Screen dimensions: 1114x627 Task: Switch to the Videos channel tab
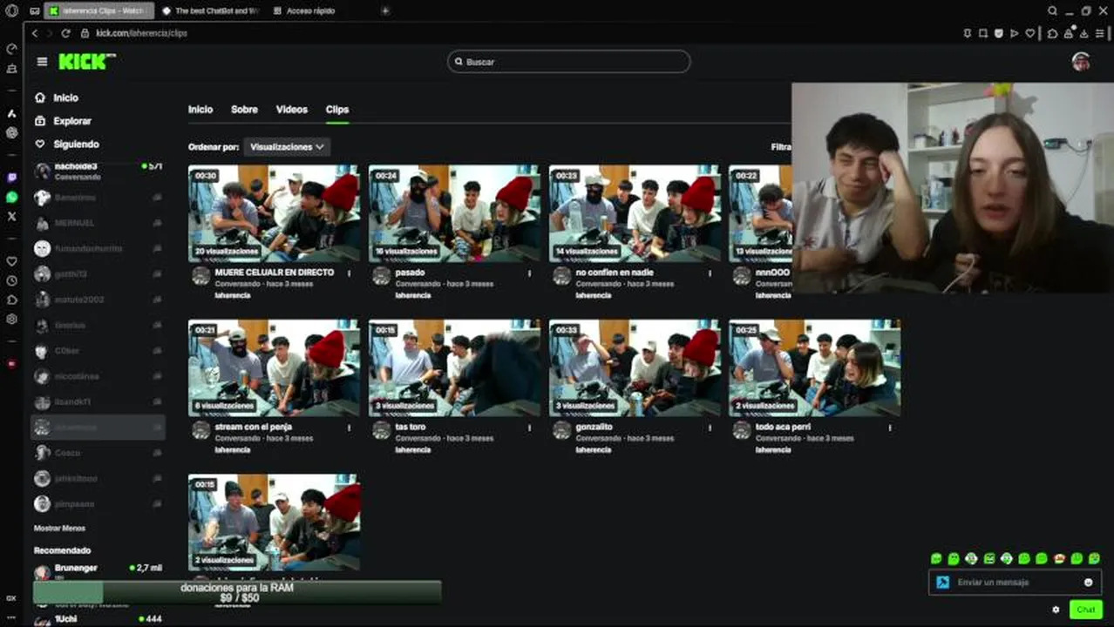coord(292,110)
